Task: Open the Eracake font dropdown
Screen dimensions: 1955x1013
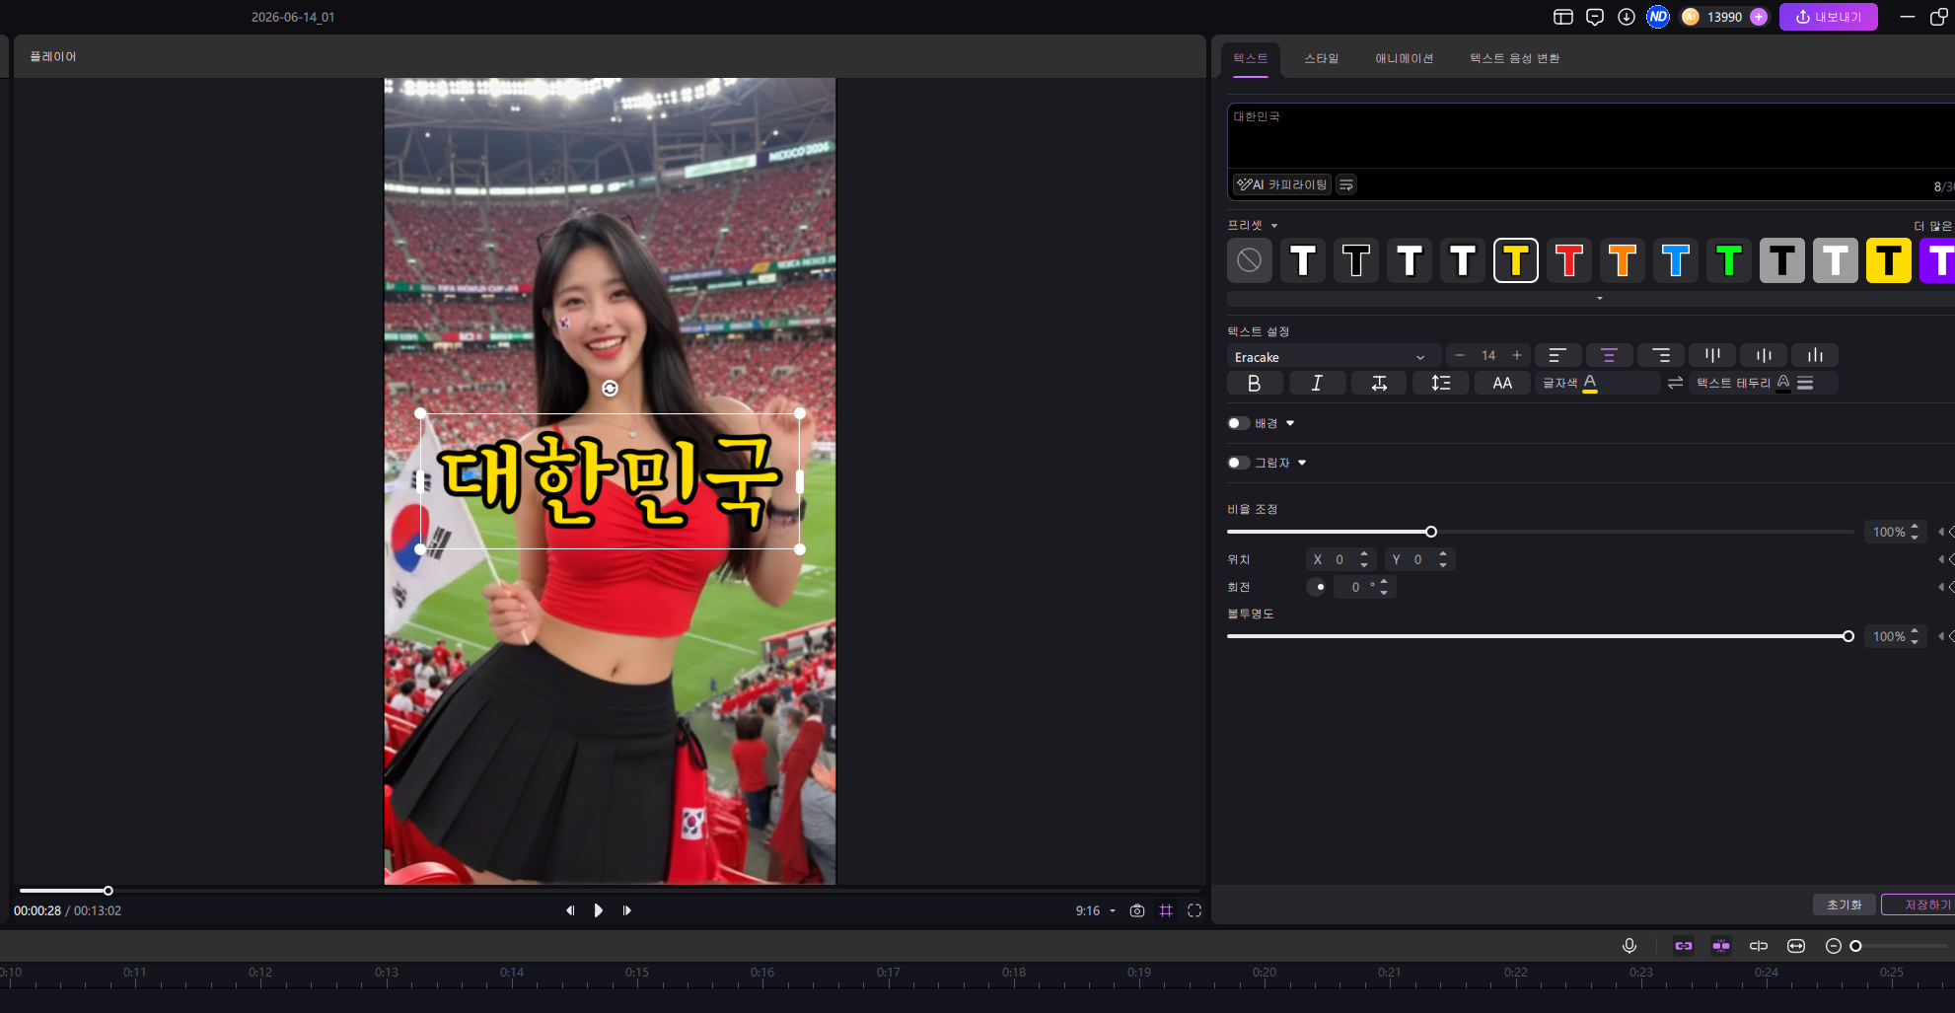Action: [x=1333, y=356]
